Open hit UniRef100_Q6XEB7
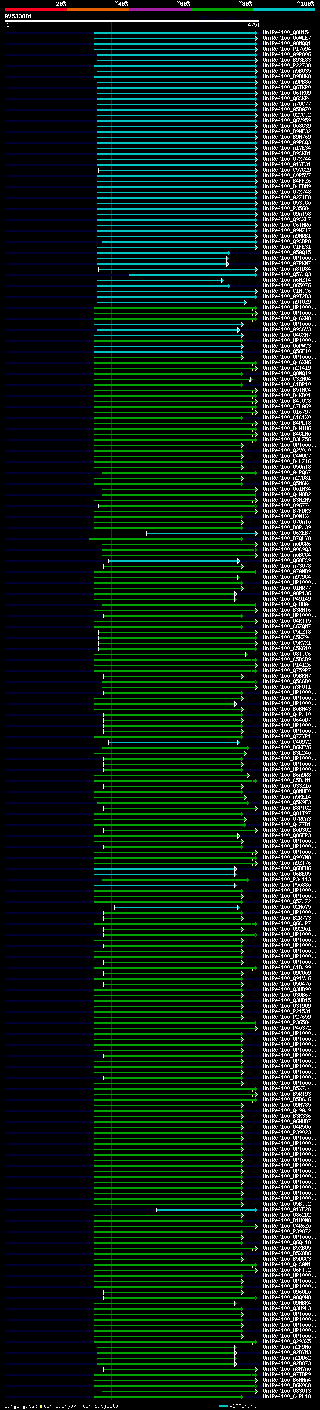This screenshot has height=1410, width=320. pyautogui.click(x=287, y=533)
